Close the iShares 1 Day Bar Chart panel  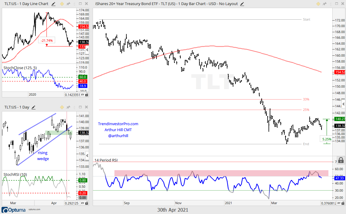point(343,4)
